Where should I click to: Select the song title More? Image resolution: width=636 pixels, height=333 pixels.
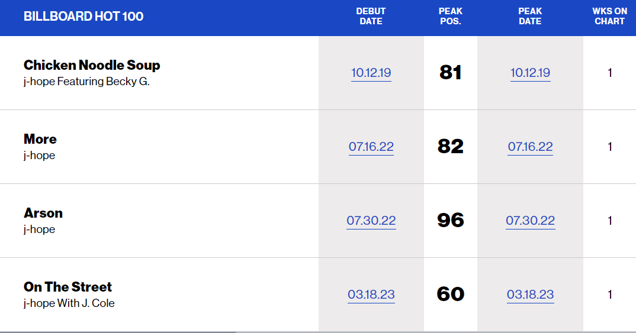(40, 139)
